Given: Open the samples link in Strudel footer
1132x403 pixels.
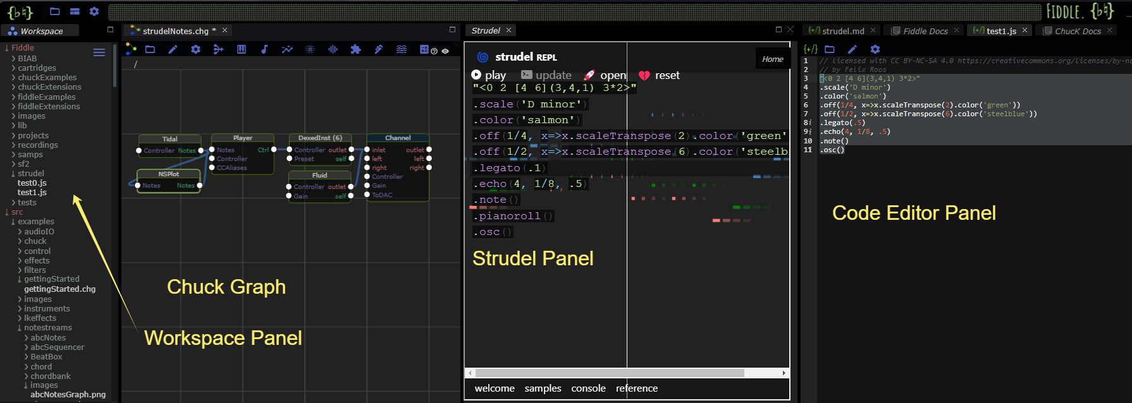Looking at the screenshot, I should click(543, 388).
